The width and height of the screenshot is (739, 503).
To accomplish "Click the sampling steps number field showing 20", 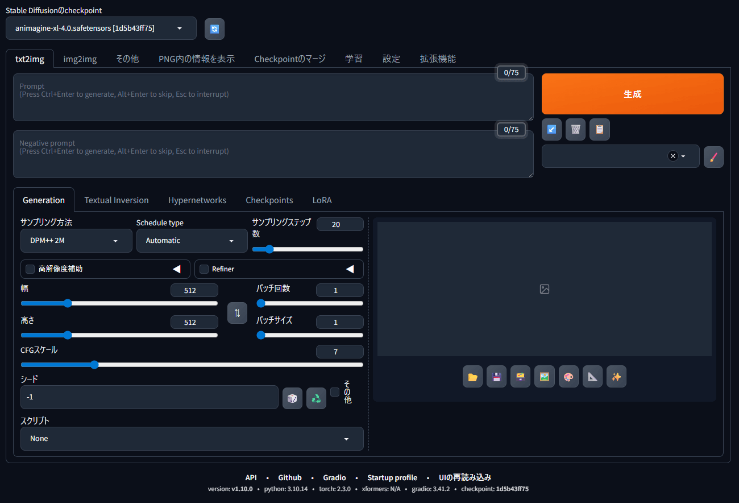I will pos(340,224).
